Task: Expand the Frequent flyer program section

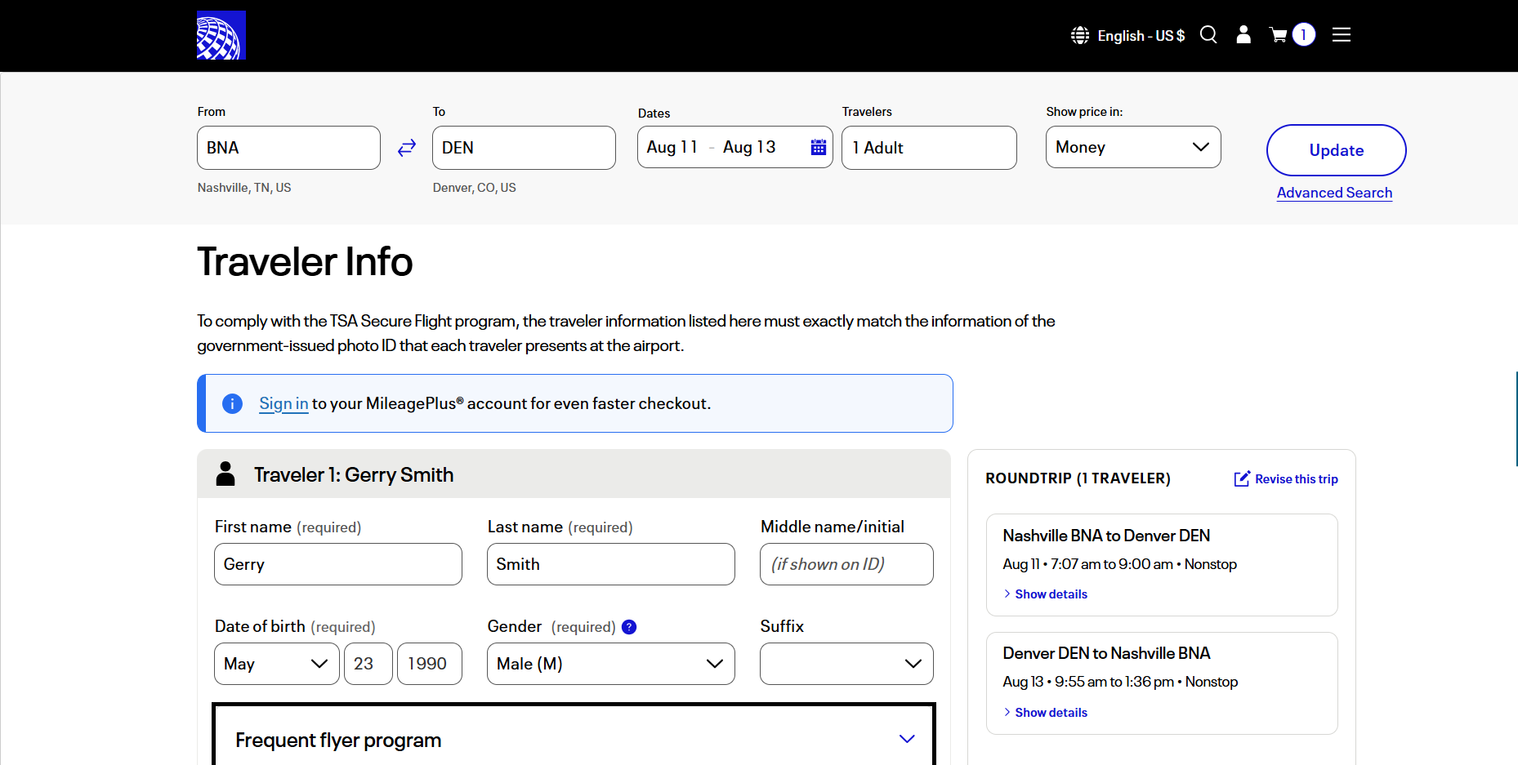Action: click(x=574, y=740)
